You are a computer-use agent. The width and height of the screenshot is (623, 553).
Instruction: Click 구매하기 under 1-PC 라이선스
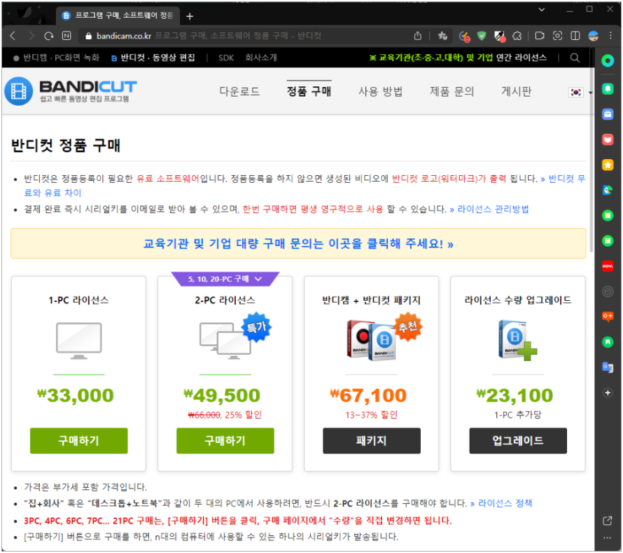(78, 440)
